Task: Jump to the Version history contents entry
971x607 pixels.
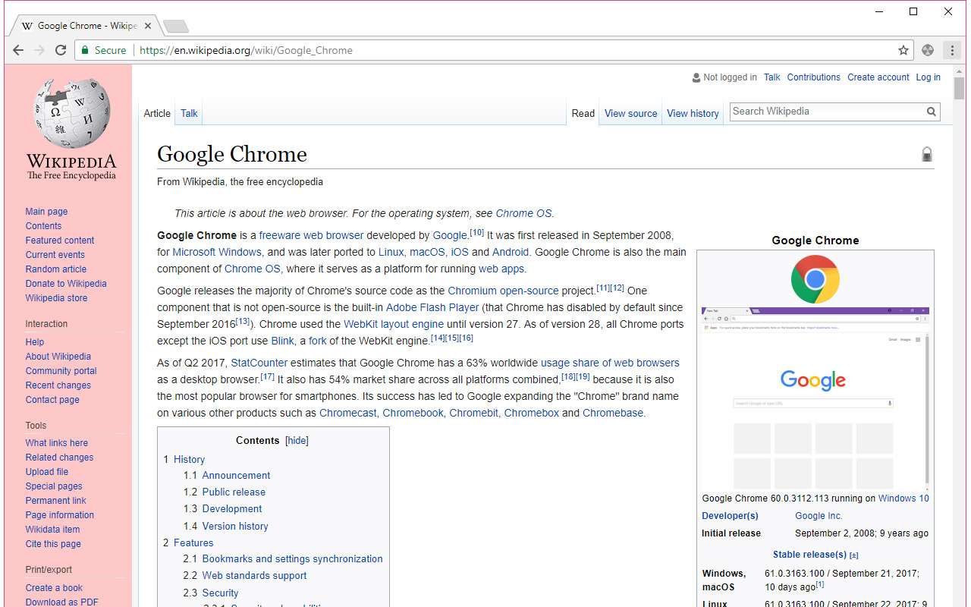Action: point(235,526)
